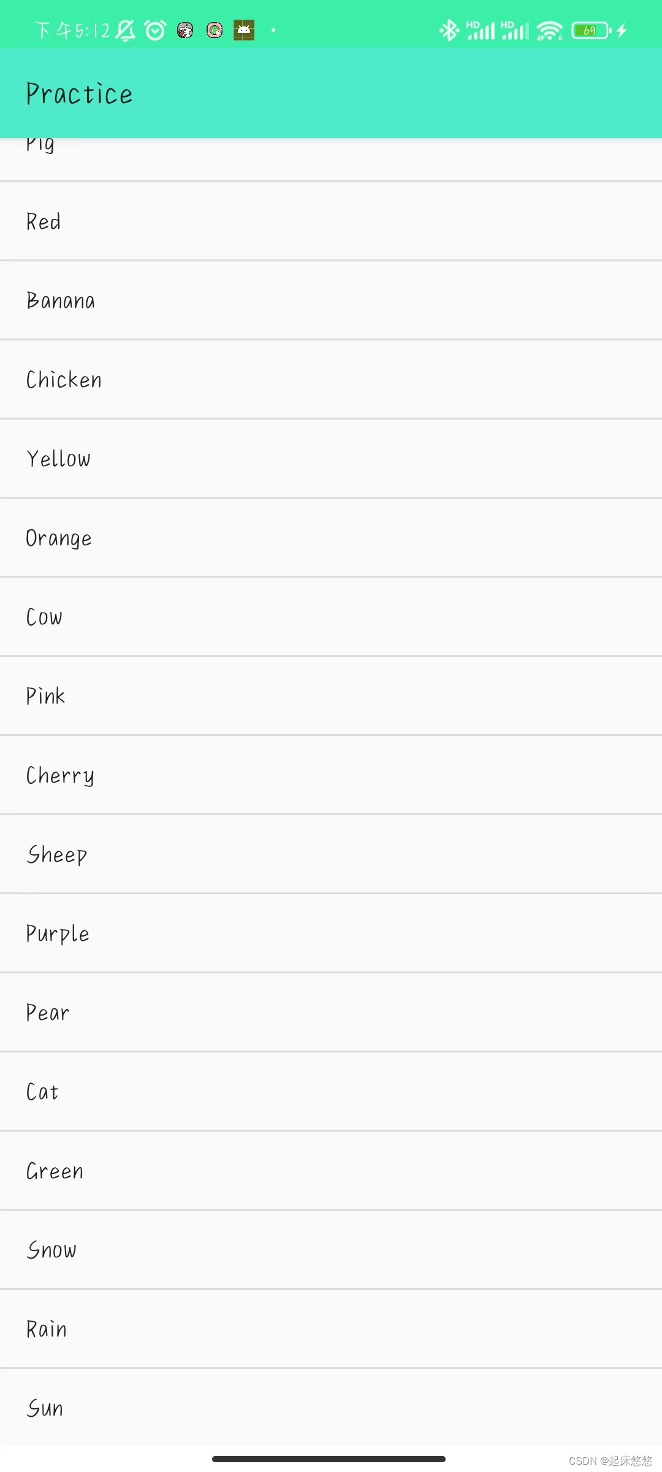Tap the muted bell notification icon
The image size is (662, 1472).
[x=125, y=30]
